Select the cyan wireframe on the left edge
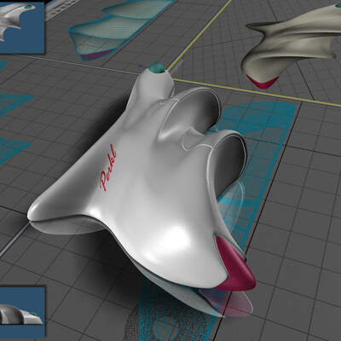341x341 pixels. (13, 125)
